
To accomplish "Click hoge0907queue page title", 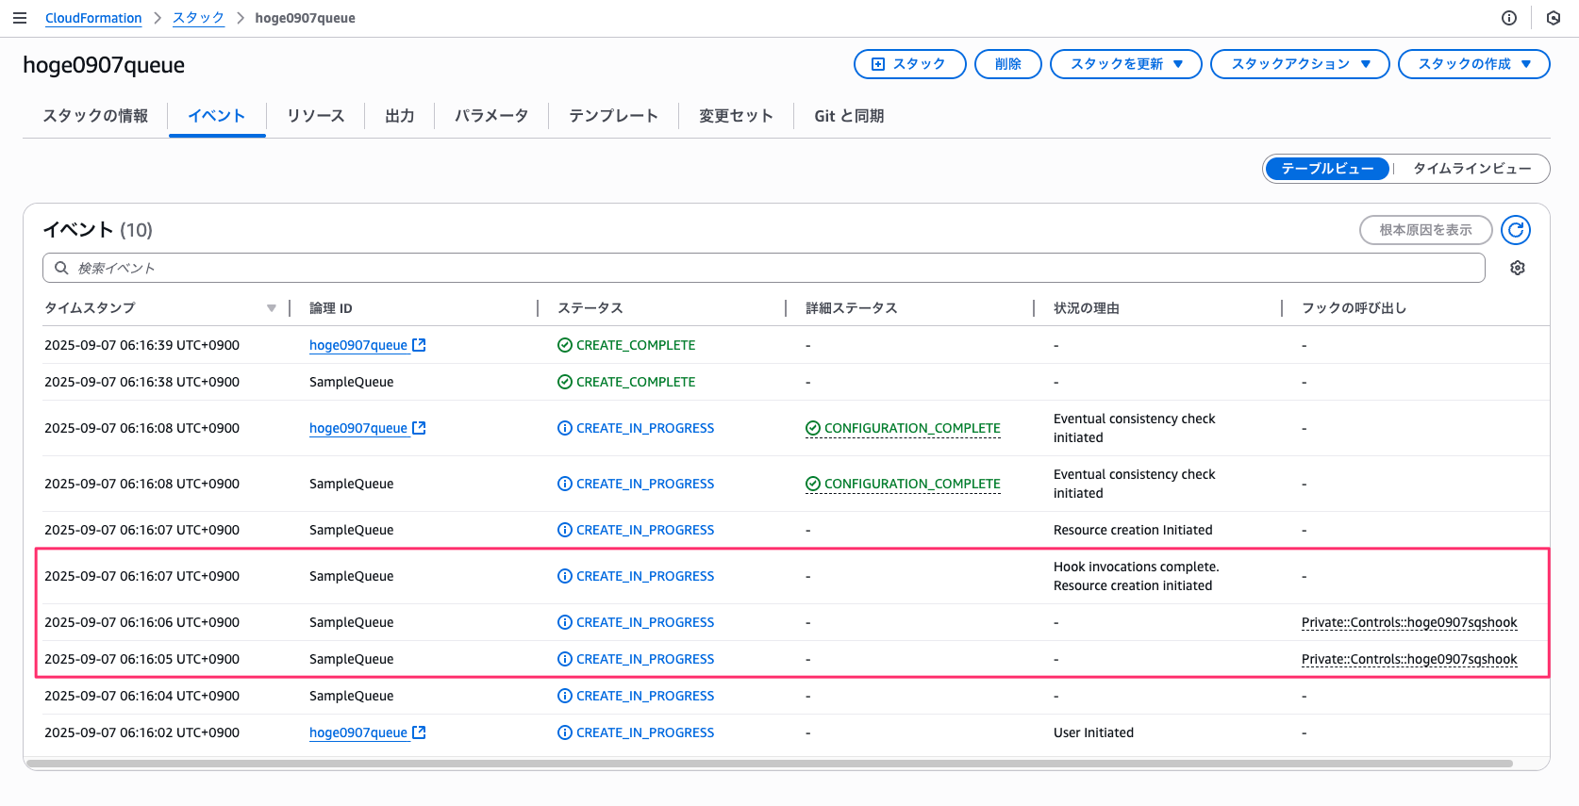I will (104, 65).
